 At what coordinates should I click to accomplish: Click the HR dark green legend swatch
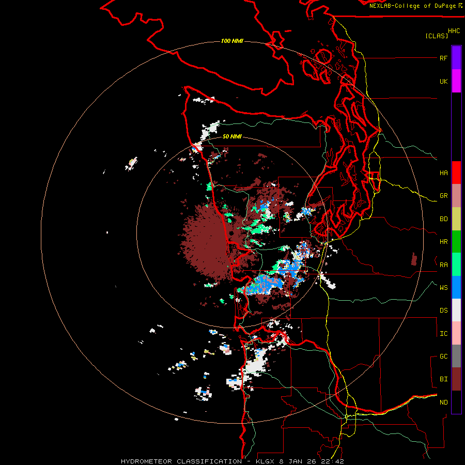click(456, 242)
